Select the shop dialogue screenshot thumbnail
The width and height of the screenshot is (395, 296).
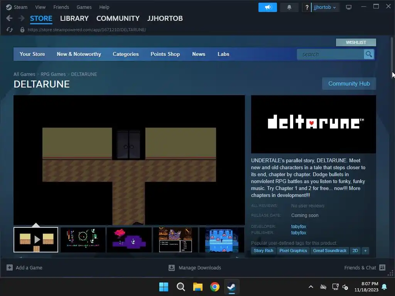[x=176, y=240]
